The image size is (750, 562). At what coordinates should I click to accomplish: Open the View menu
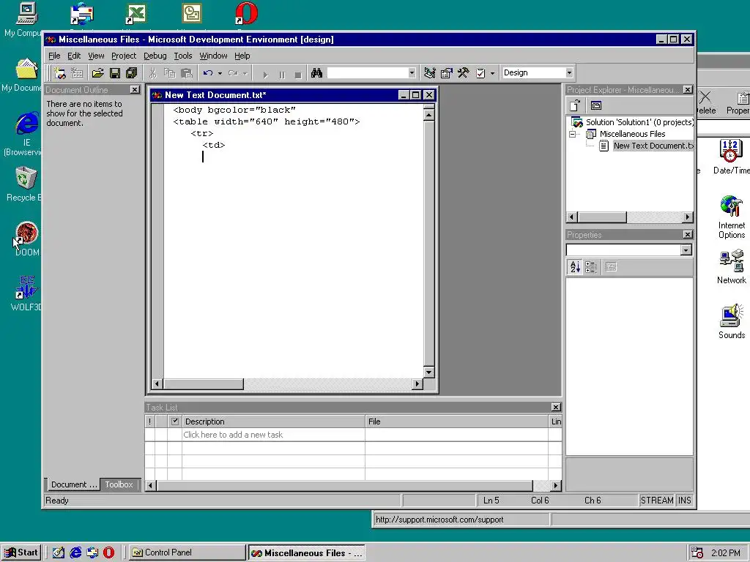96,56
